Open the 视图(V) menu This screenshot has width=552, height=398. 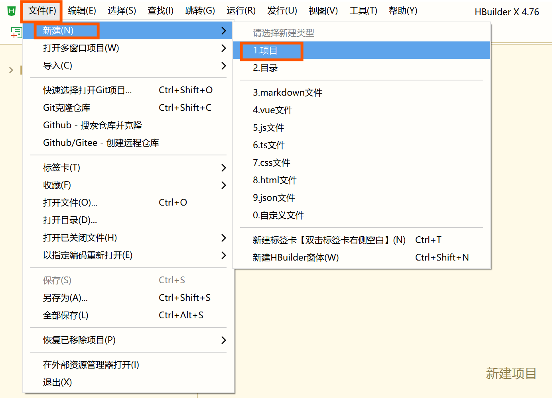pos(323,11)
